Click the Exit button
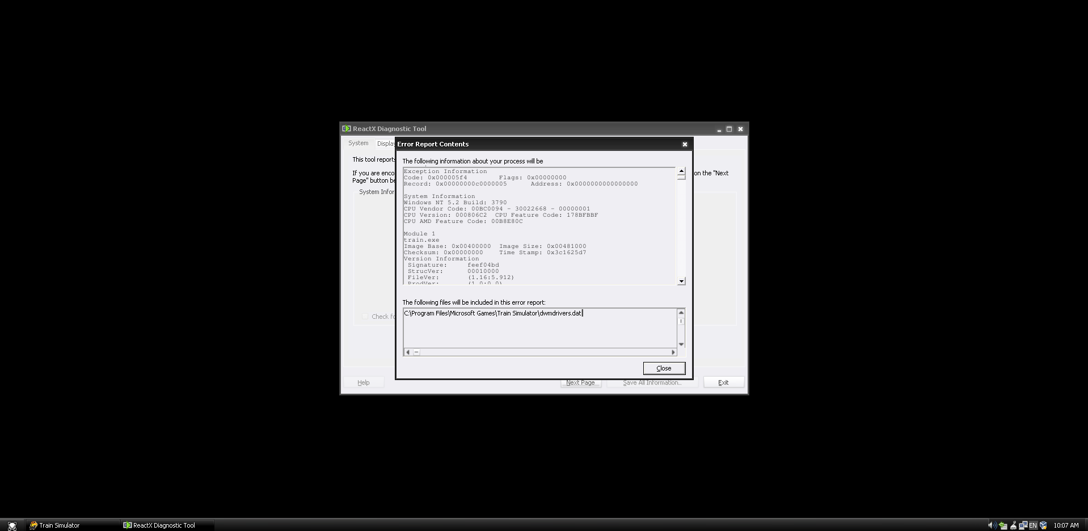Image resolution: width=1088 pixels, height=531 pixels. (723, 382)
